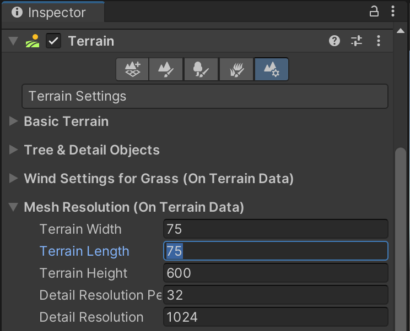Select the Paint Terrain tool
Screen dimensions: 410x331
tap(166, 70)
